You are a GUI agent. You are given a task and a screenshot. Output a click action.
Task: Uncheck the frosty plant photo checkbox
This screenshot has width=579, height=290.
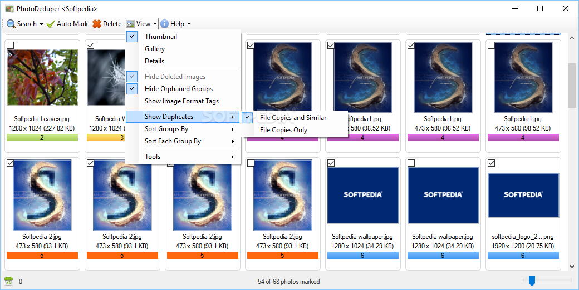click(90, 46)
